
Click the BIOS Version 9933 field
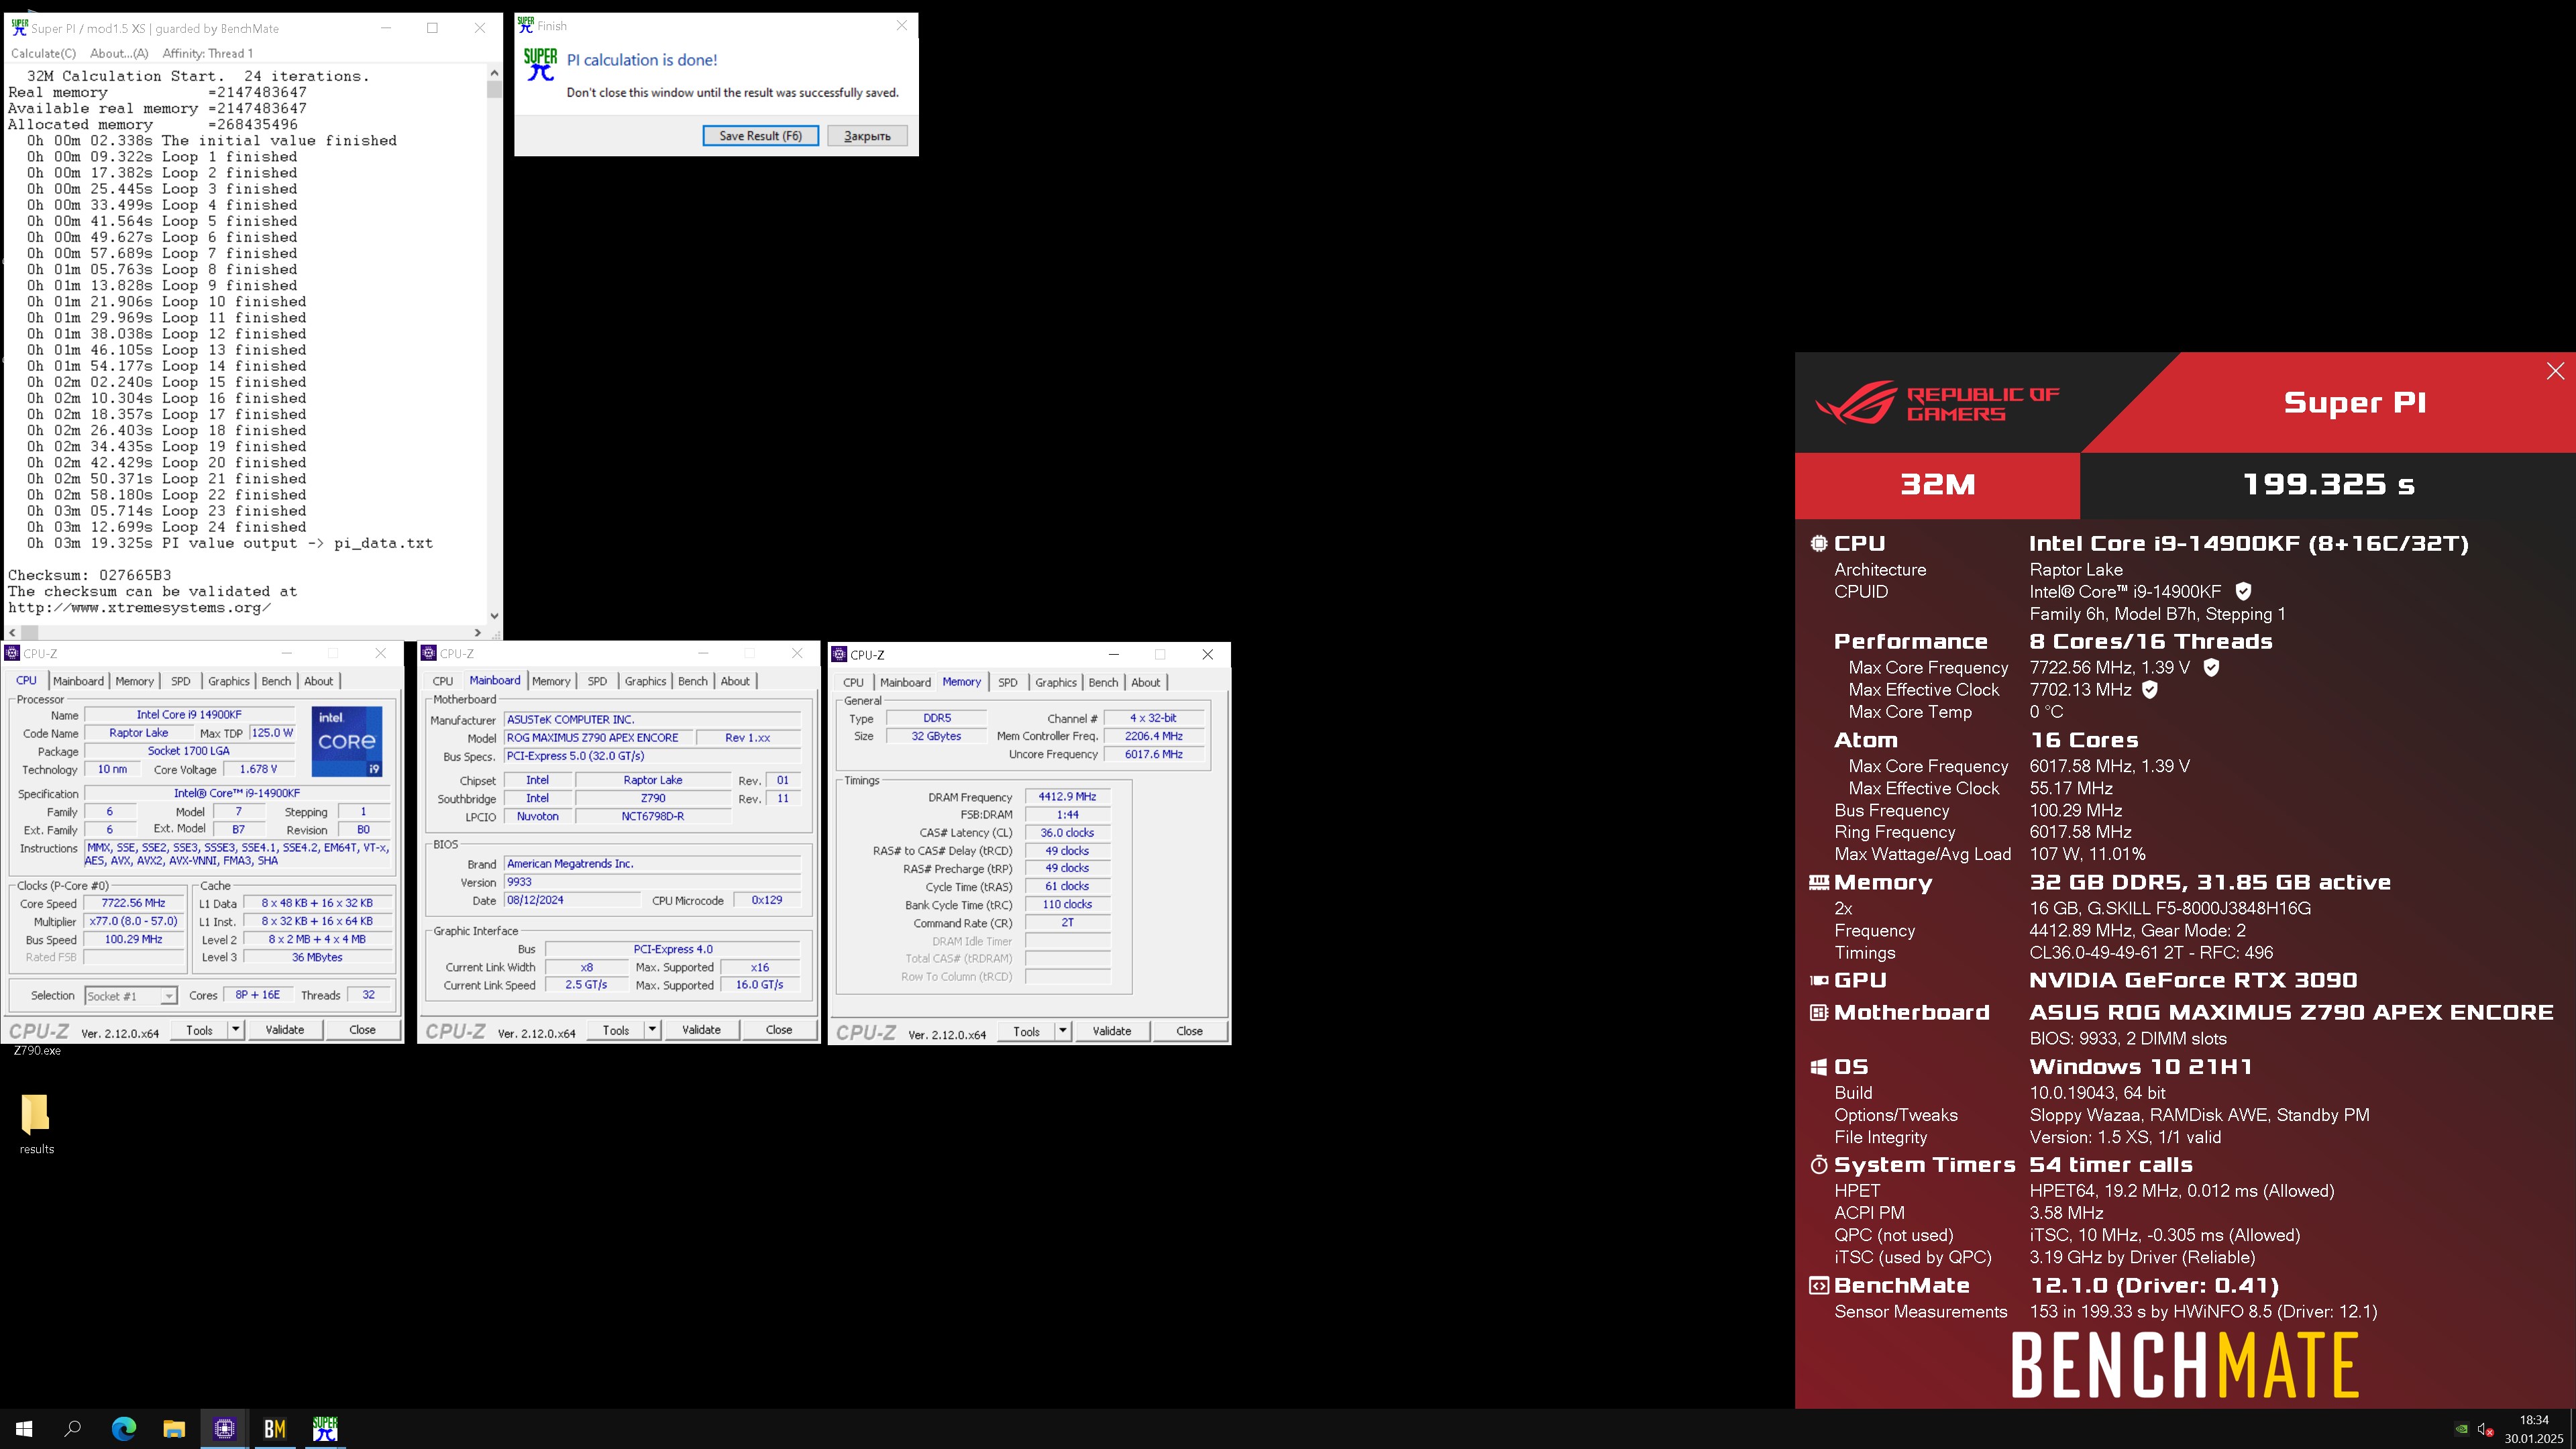[x=652, y=882]
